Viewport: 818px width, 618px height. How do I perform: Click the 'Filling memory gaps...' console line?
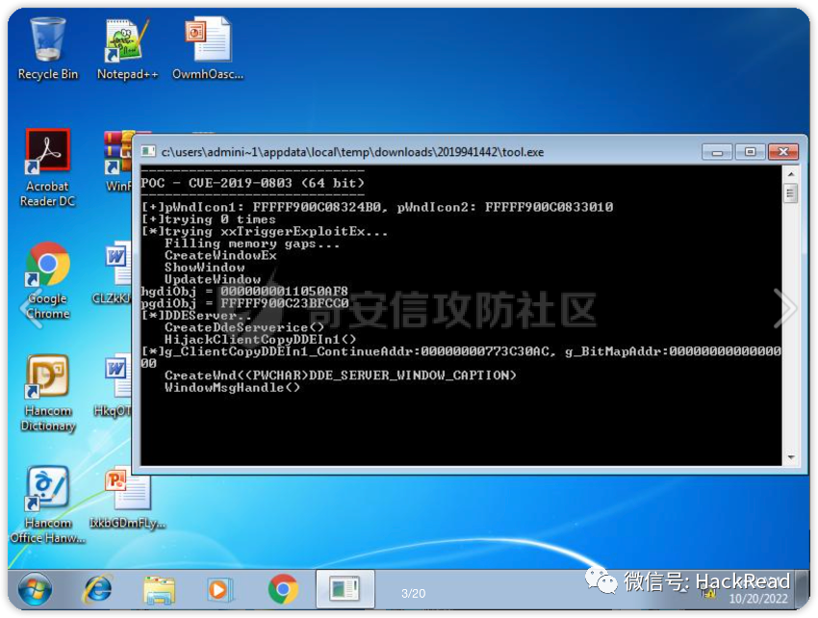click(252, 244)
